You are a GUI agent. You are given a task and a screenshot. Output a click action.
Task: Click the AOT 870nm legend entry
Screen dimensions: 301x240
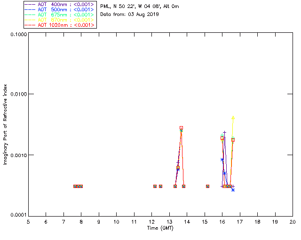(x=60, y=20)
